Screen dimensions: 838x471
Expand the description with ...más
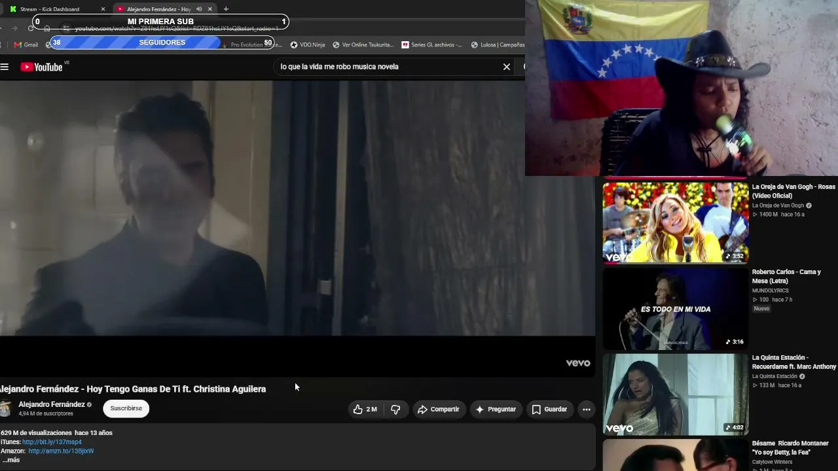tap(11, 460)
